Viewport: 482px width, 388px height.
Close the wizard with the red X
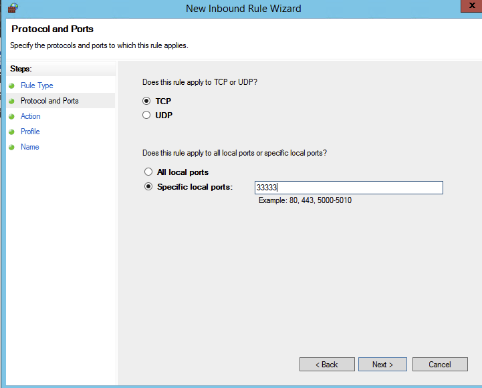click(472, 6)
